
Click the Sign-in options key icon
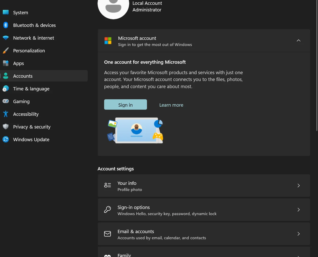pyautogui.click(x=107, y=210)
